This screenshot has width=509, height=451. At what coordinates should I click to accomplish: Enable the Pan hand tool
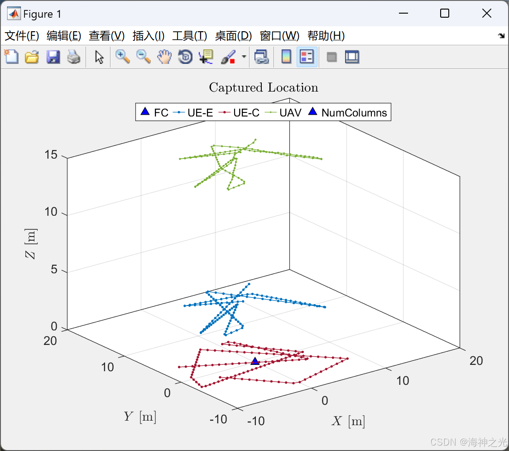(x=164, y=57)
